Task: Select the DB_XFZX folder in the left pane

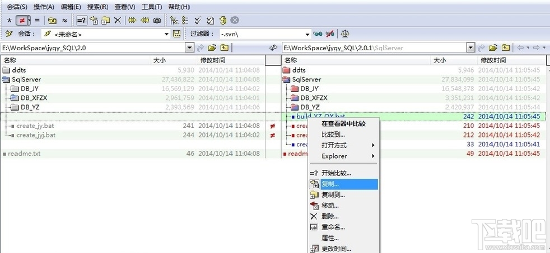Action: pos(34,98)
